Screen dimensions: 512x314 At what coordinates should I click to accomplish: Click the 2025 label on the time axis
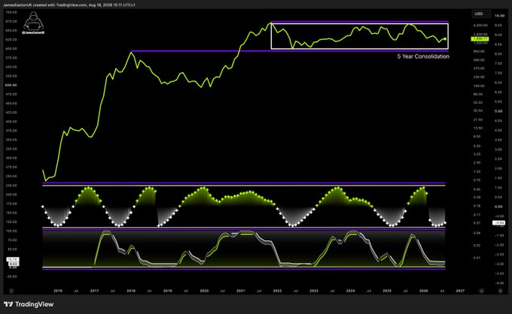(387, 291)
